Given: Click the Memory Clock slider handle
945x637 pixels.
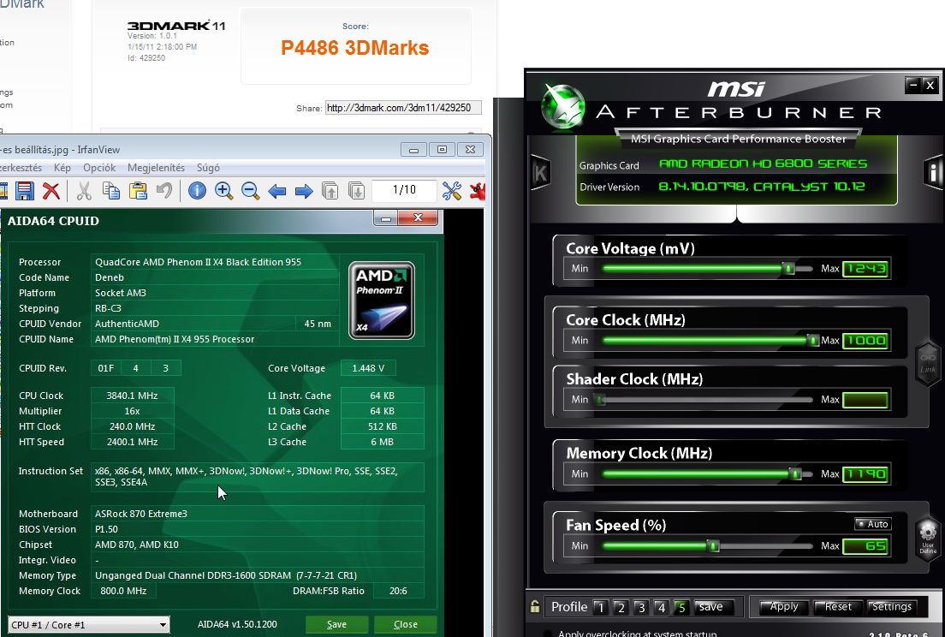Looking at the screenshot, I should point(795,473).
